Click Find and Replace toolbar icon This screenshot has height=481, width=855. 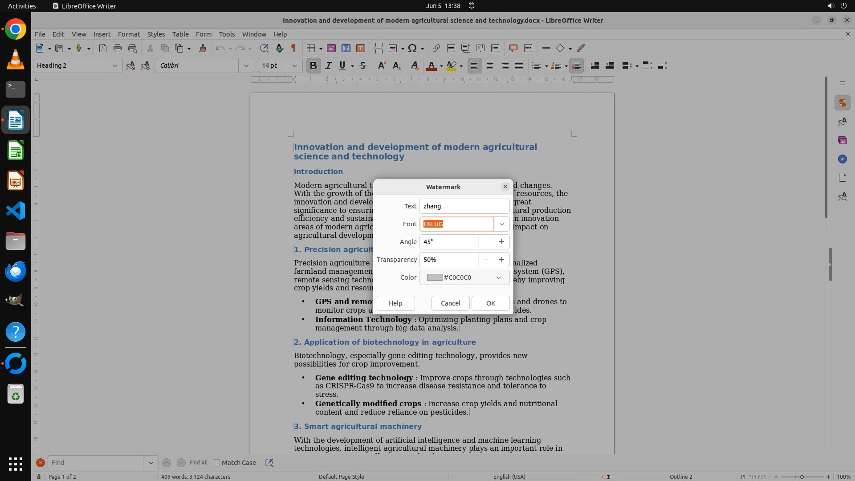click(264, 48)
